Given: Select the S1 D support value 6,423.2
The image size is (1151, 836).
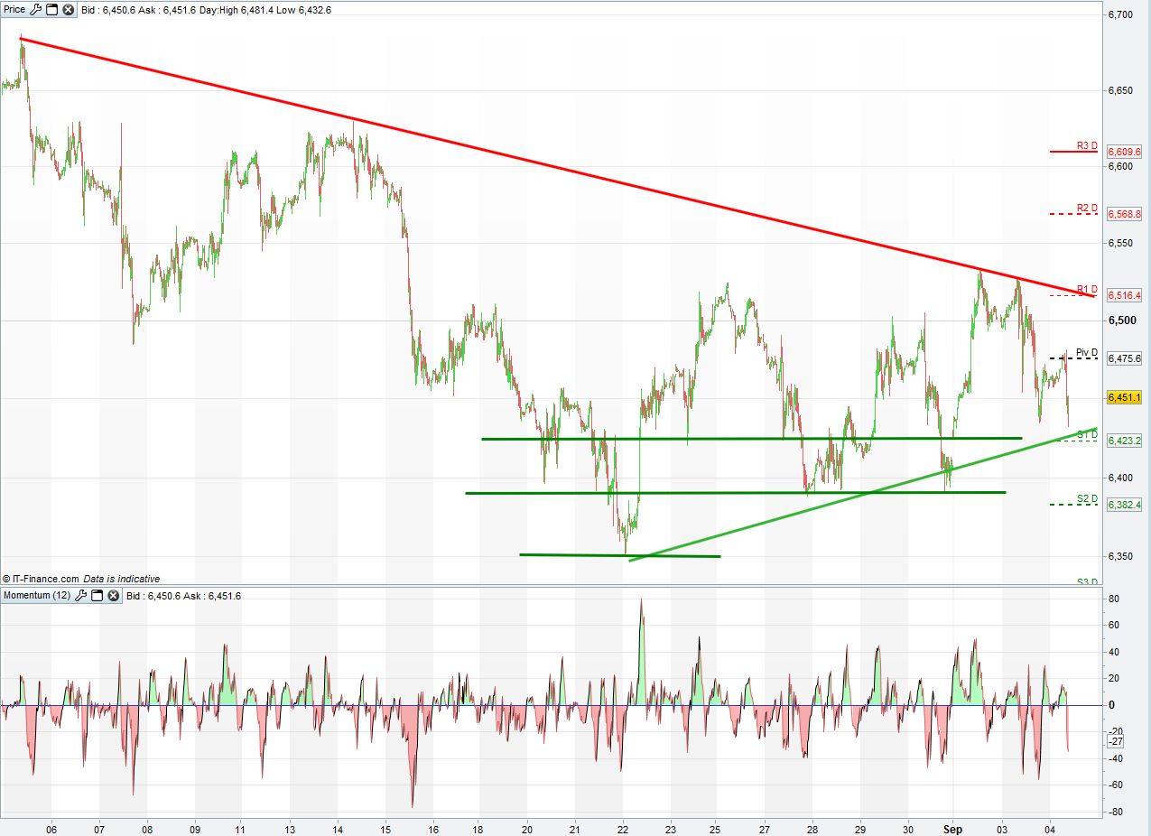Looking at the screenshot, I should coord(1124,441).
